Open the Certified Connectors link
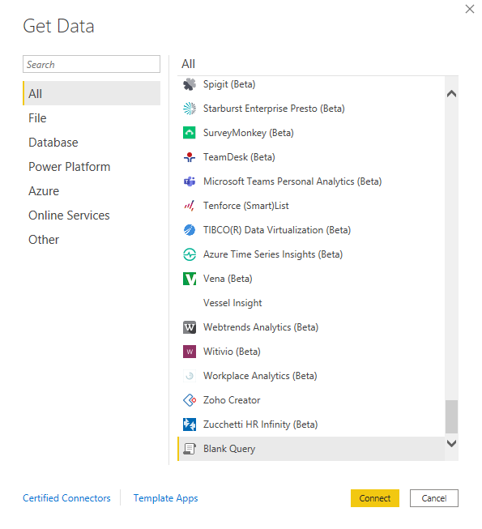 [x=66, y=498]
